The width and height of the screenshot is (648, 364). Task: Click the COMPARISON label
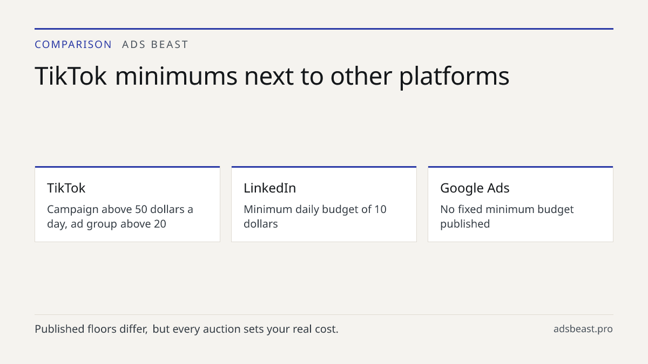pyautogui.click(x=73, y=45)
